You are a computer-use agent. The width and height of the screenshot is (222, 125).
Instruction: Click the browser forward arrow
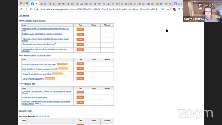pos(26,9)
